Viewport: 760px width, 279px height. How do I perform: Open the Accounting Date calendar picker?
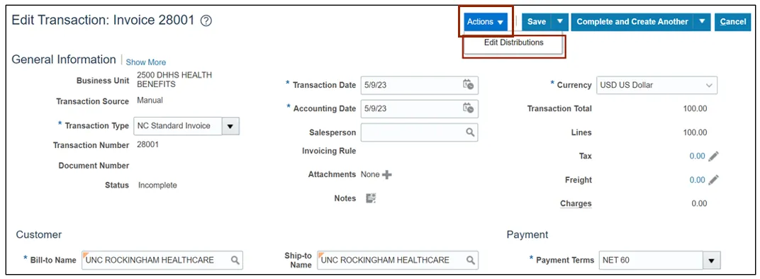[468, 108]
